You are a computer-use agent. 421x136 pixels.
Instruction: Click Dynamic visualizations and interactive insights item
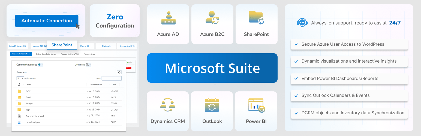click(349, 61)
